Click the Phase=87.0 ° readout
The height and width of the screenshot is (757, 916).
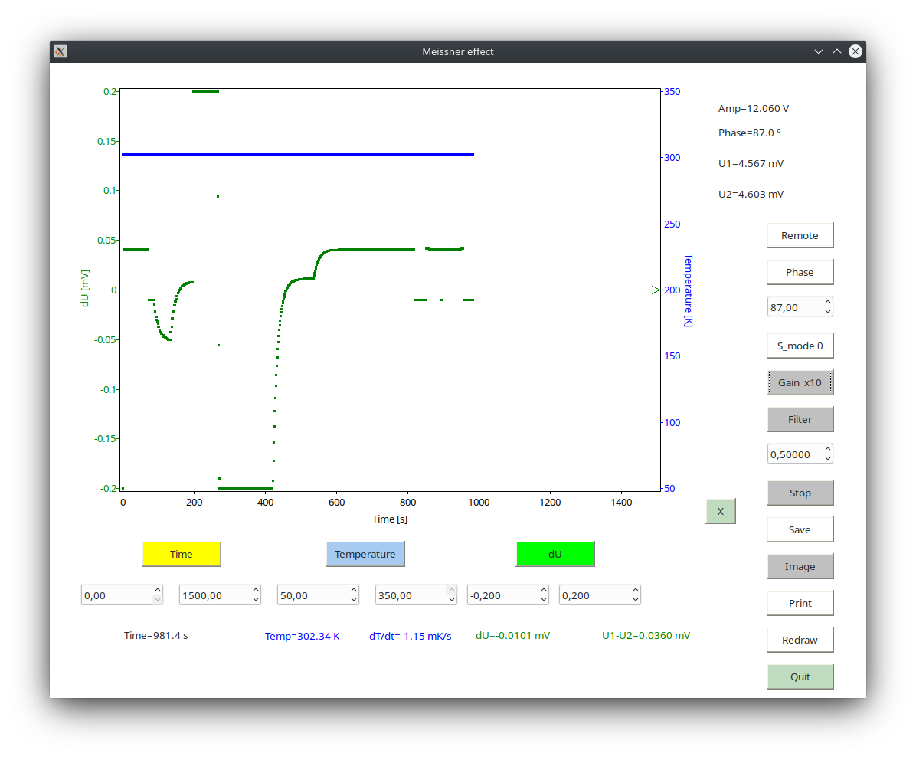[750, 133]
